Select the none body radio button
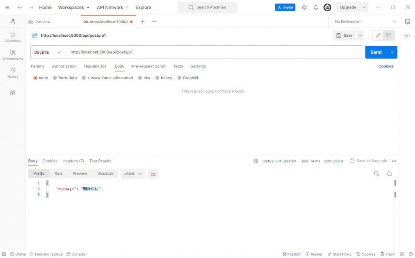 (35, 78)
